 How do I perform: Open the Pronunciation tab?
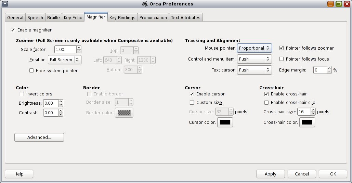coord(153,17)
